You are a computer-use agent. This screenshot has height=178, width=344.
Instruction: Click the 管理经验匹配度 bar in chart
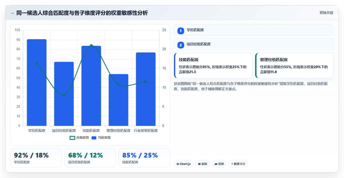[119, 100]
